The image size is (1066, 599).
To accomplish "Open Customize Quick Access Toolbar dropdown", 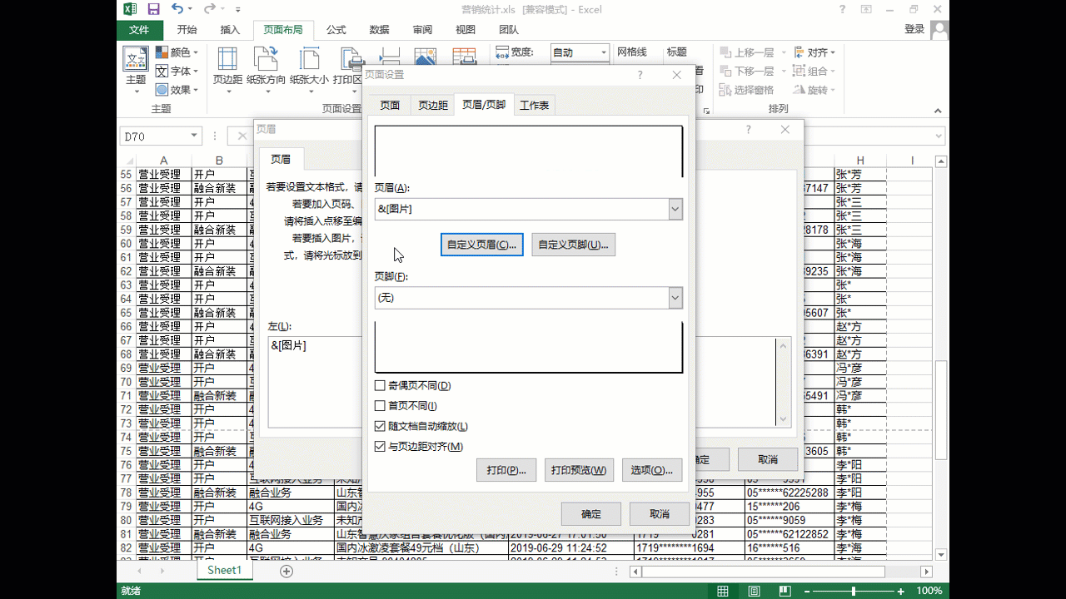I will (238, 11).
